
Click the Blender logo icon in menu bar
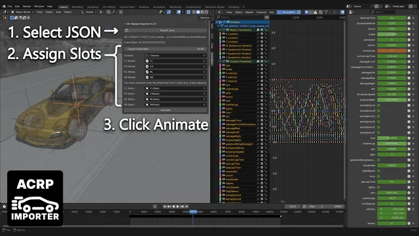pyautogui.click(x=4, y=7)
